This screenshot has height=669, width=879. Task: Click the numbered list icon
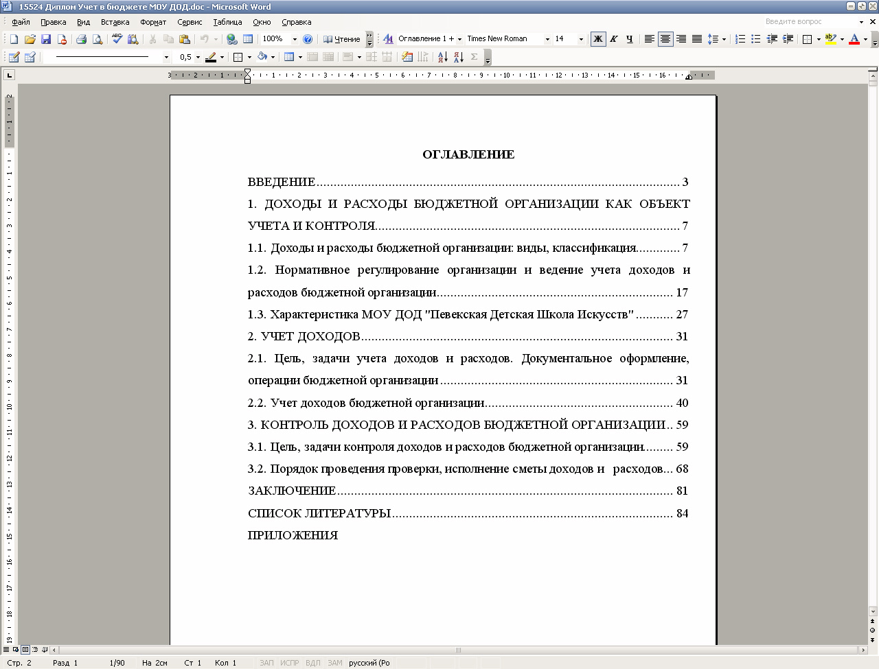coord(740,39)
